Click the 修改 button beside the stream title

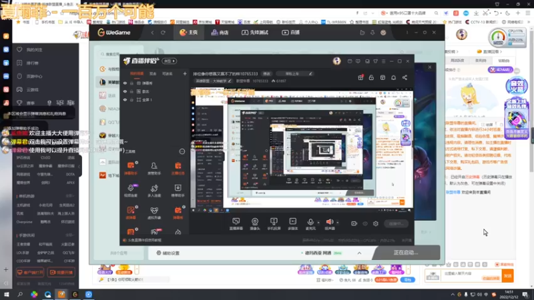coord(266,74)
